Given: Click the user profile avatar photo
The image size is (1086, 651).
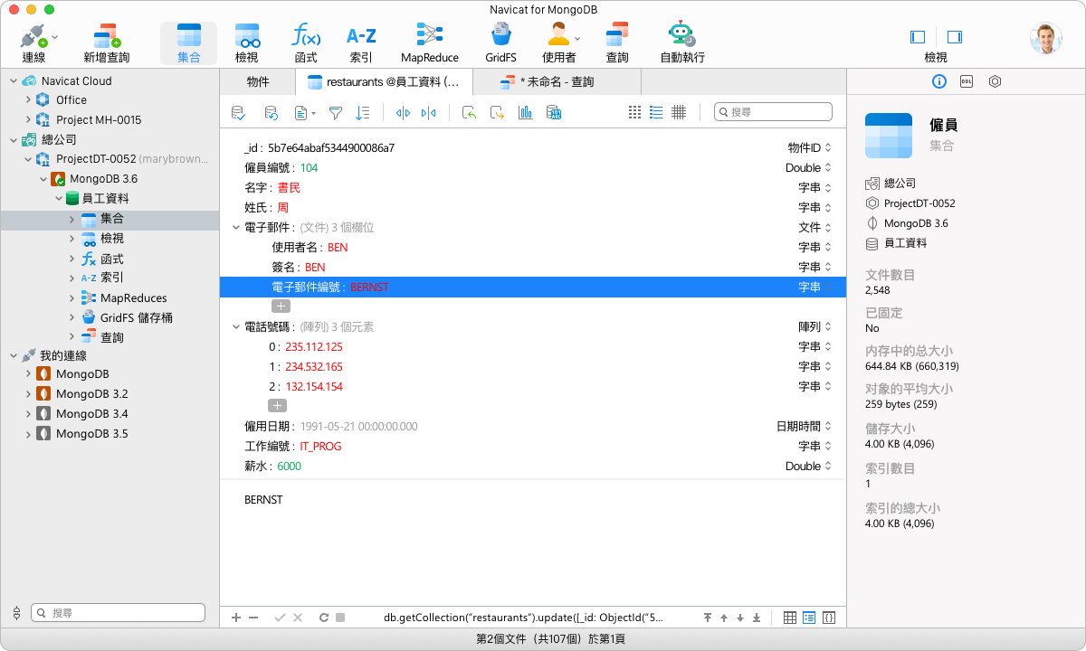Looking at the screenshot, I should coord(1045,38).
